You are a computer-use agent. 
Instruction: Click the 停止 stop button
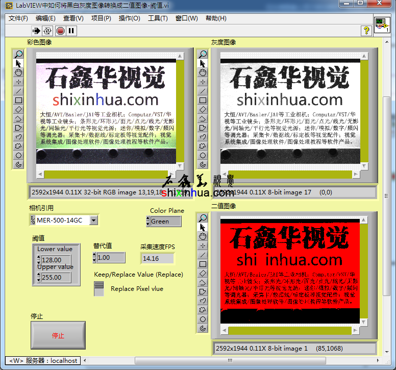[x=58, y=335]
